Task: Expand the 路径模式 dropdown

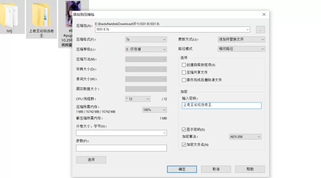Action: [241, 49]
